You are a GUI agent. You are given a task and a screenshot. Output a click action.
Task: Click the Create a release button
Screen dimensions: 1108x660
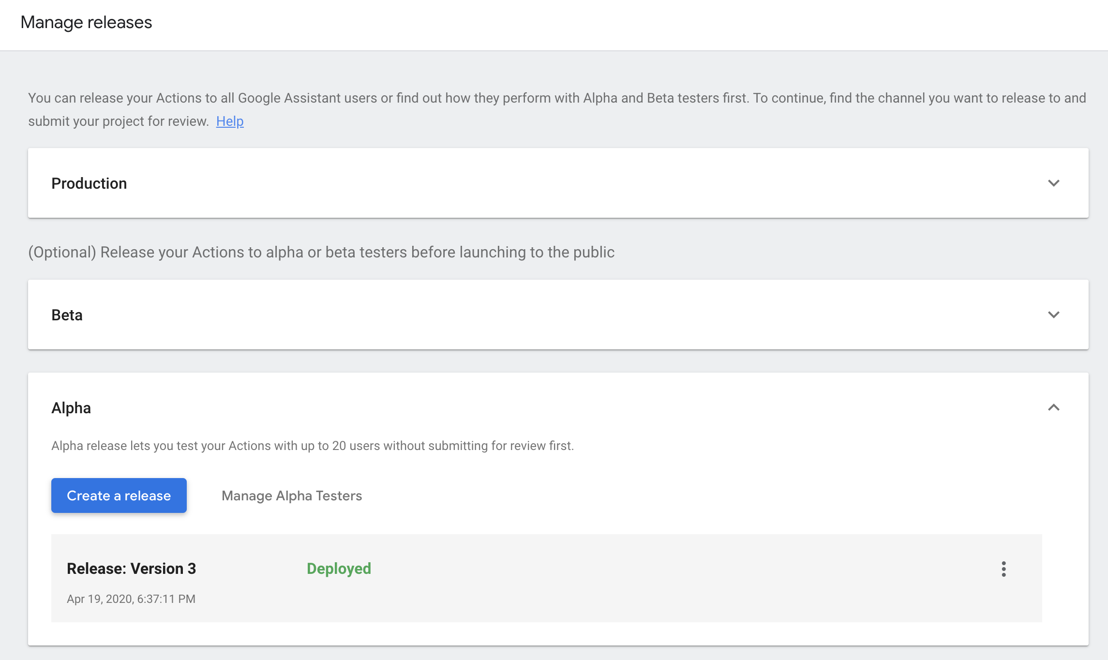(119, 495)
